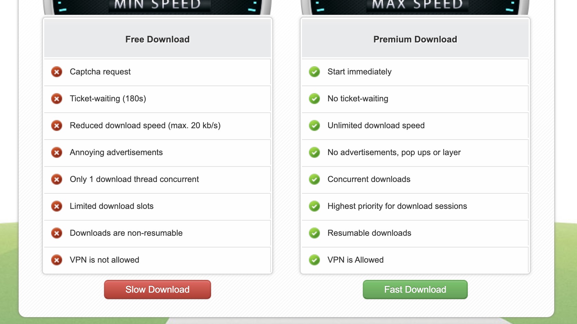577x324 pixels.
Task: Click the red X icon beside Captcha request
Action: pyautogui.click(x=57, y=72)
